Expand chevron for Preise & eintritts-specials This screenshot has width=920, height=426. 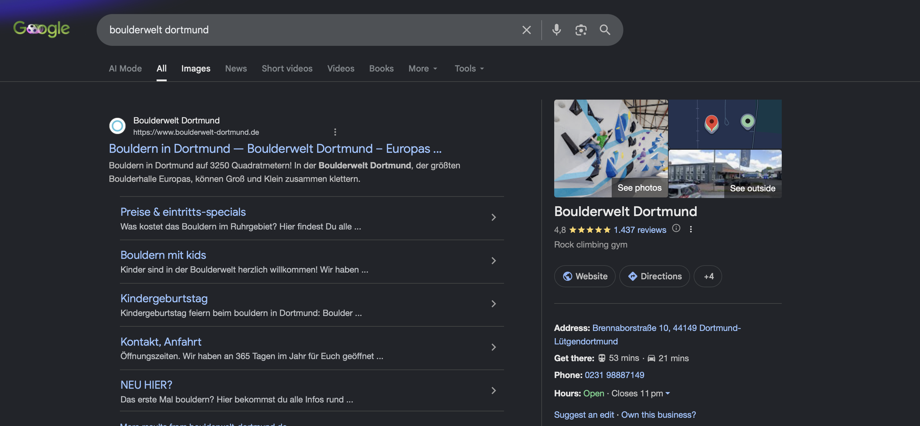tap(494, 217)
